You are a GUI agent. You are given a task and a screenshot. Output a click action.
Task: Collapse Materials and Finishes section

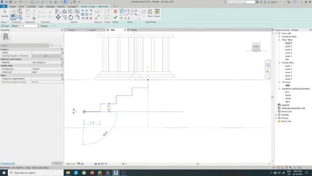pos(62,59)
